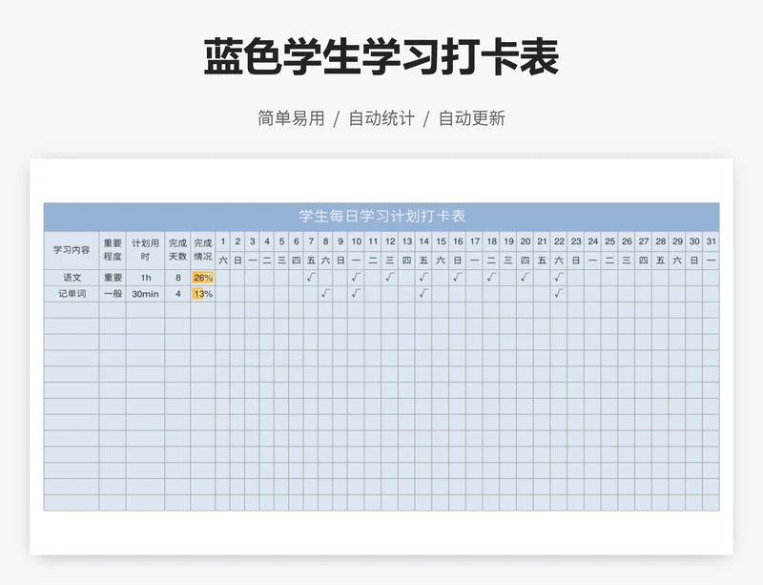Select the 学生每日学习计划打卡表 table banner

[x=381, y=217]
